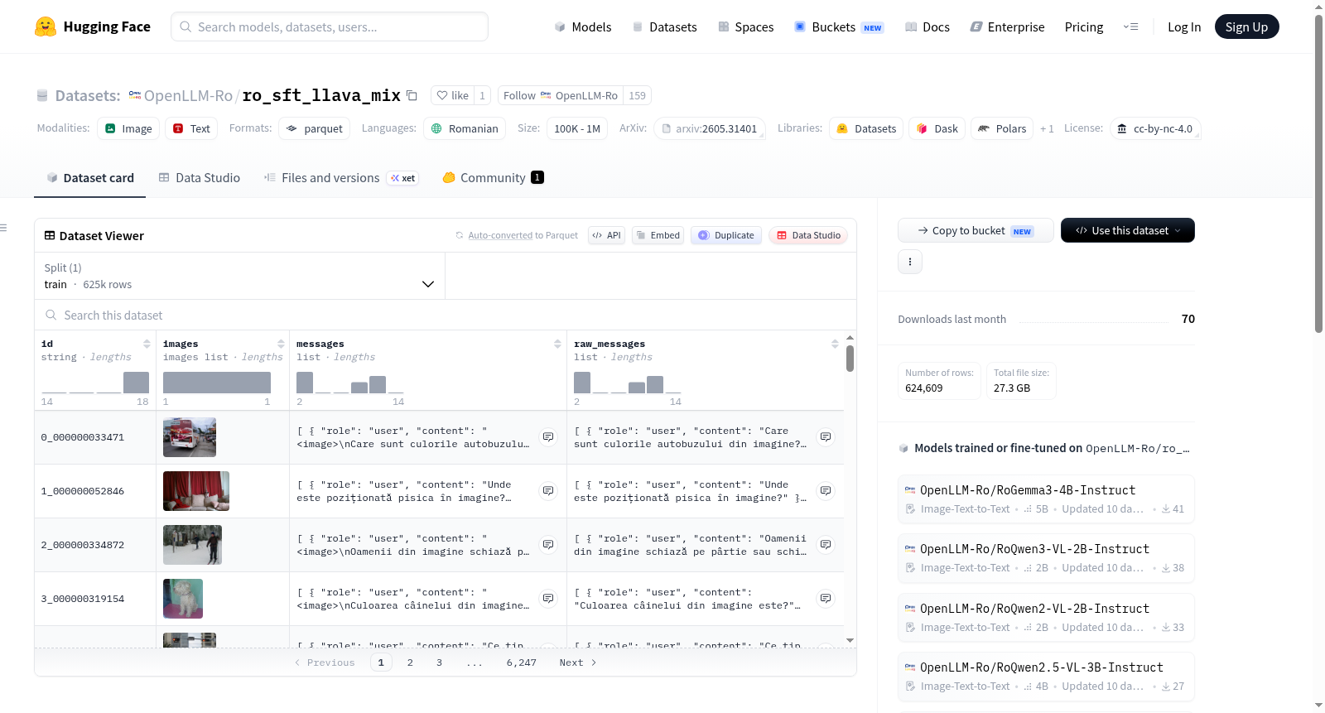Screen dimensions: 1325x713
Task: Open the Datasets menu item
Action: tap(665, 26)
